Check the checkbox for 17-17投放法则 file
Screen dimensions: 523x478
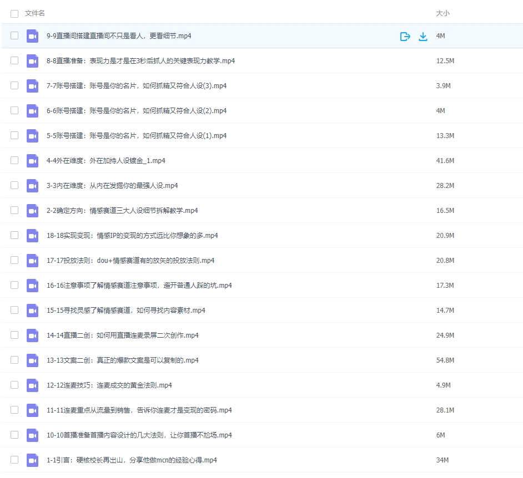(14, 260)
